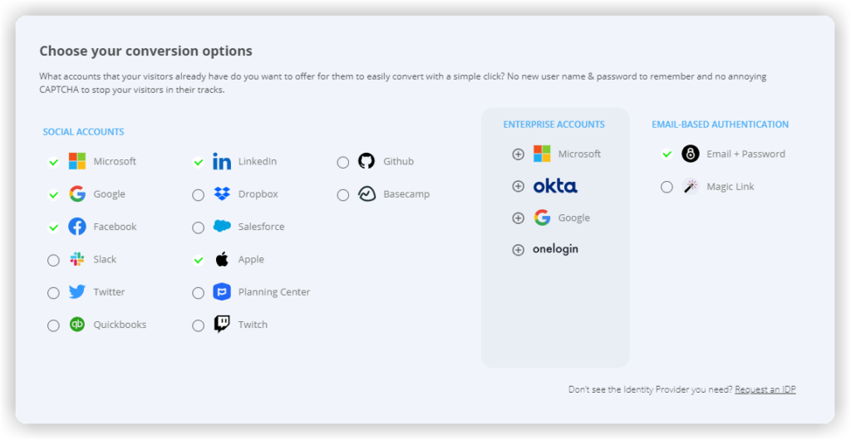Click the okta logo
This screenshot has width=851, height=440.
555,187
